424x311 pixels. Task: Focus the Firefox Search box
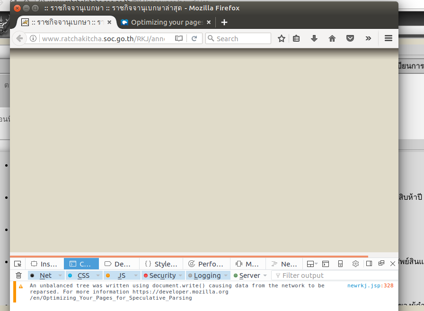[238, 38]
